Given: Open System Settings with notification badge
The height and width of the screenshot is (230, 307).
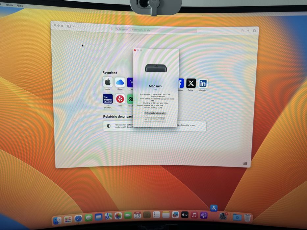Looking at the screenshot, I should coord(223,216).
